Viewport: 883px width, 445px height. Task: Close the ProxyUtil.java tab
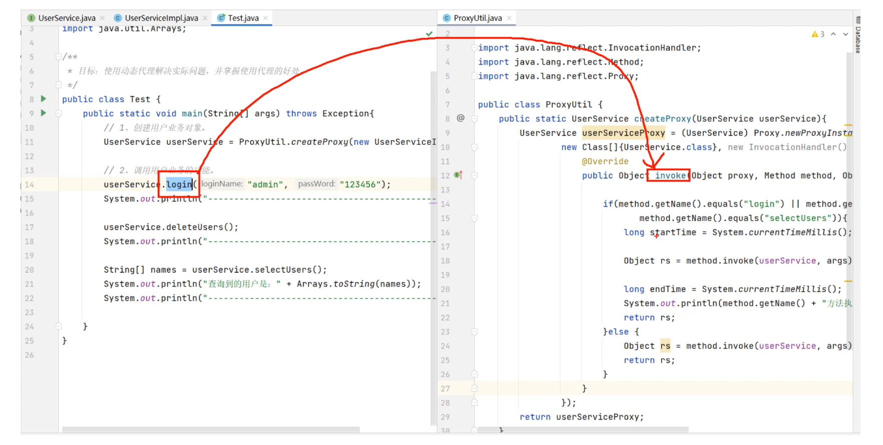coord(509,18)
